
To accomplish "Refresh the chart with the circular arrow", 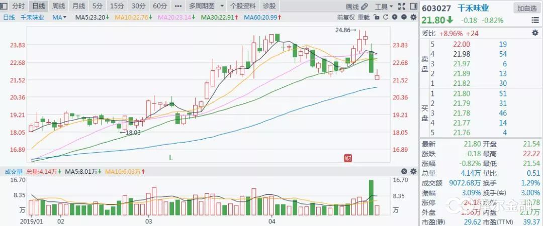I will [386, 17].
